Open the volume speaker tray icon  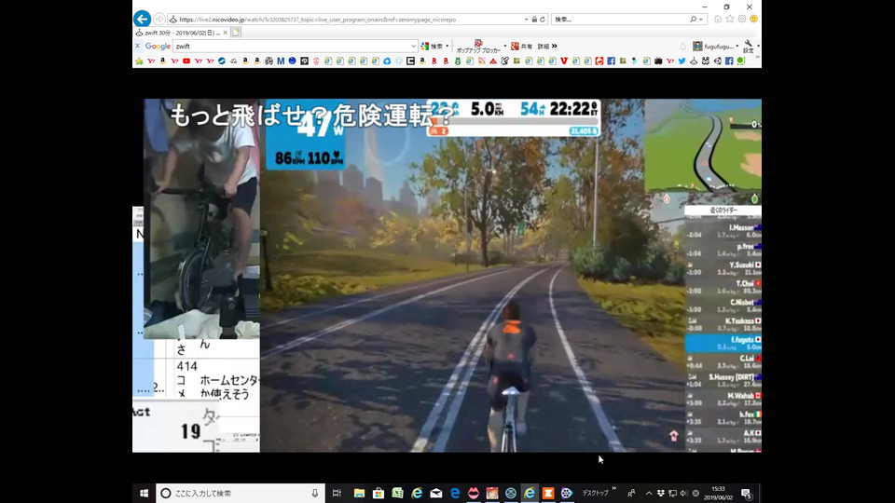click(x=683, y=494)
